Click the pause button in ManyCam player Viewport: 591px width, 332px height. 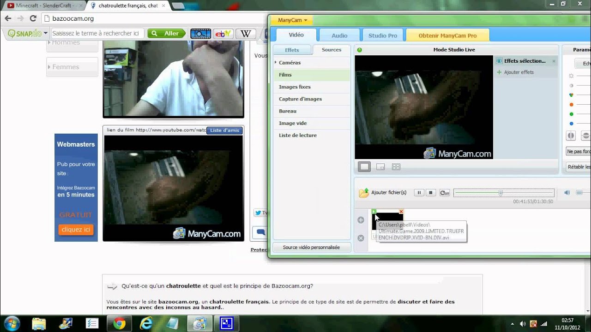click(419, 193)
